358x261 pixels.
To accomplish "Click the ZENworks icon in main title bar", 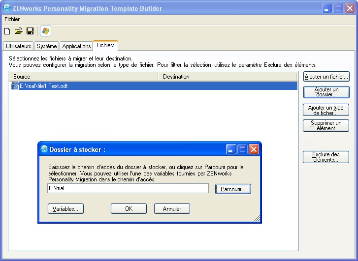I will click(x=7, y=8).
